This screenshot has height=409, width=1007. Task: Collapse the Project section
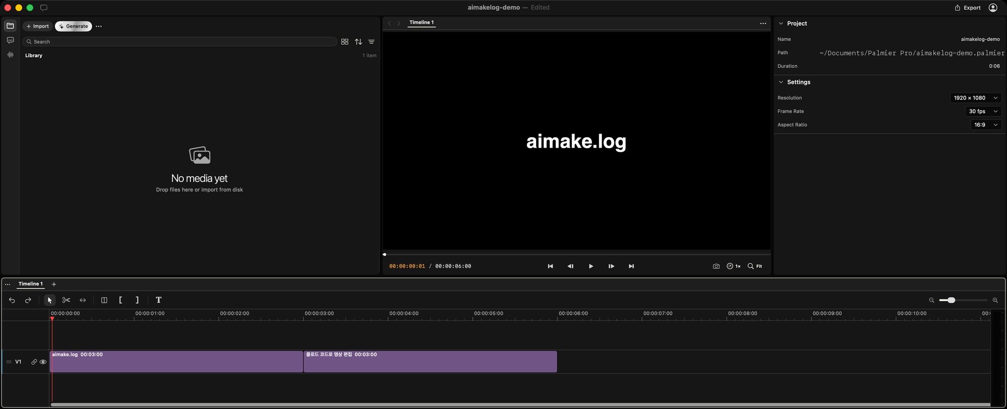coord(781,24)
